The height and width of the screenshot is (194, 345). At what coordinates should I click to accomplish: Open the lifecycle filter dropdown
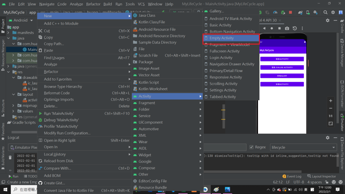coord(303,148)
